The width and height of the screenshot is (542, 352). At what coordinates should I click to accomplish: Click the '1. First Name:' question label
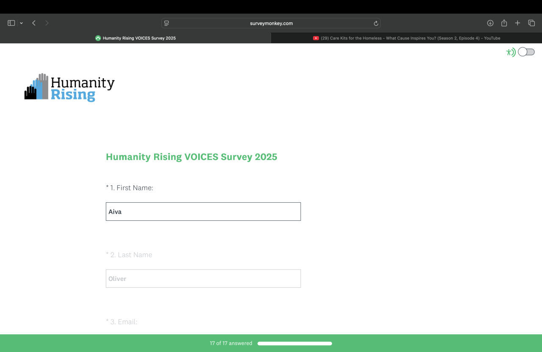coord(130,188)
